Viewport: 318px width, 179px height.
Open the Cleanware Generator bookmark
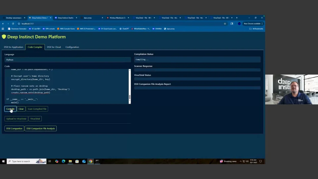(x=17, y=29)
